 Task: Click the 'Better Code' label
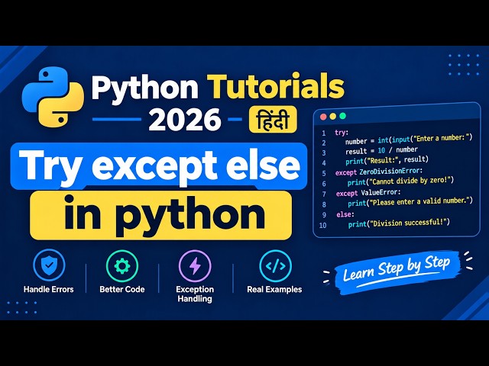(122, 290)
